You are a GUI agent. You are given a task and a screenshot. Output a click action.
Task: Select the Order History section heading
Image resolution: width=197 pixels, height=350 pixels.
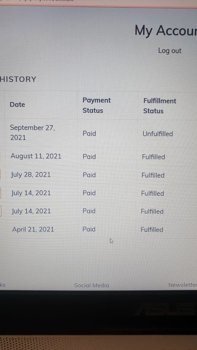[x=18, y=79]
